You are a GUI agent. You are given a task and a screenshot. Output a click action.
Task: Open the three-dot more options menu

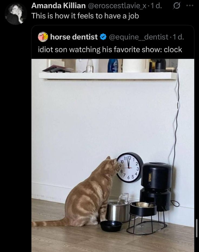190,6
